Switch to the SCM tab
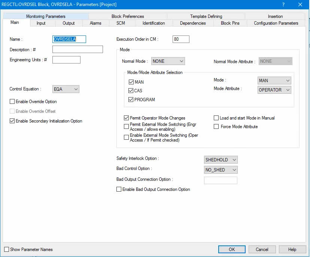This screenshot has height=257, width=310. tap(121, 23)
